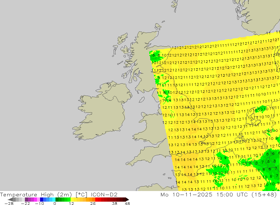Image resolution: width=280 pixels, height=205 pixels.
Task: Click the 38 legend label
Action: (115, 204)
